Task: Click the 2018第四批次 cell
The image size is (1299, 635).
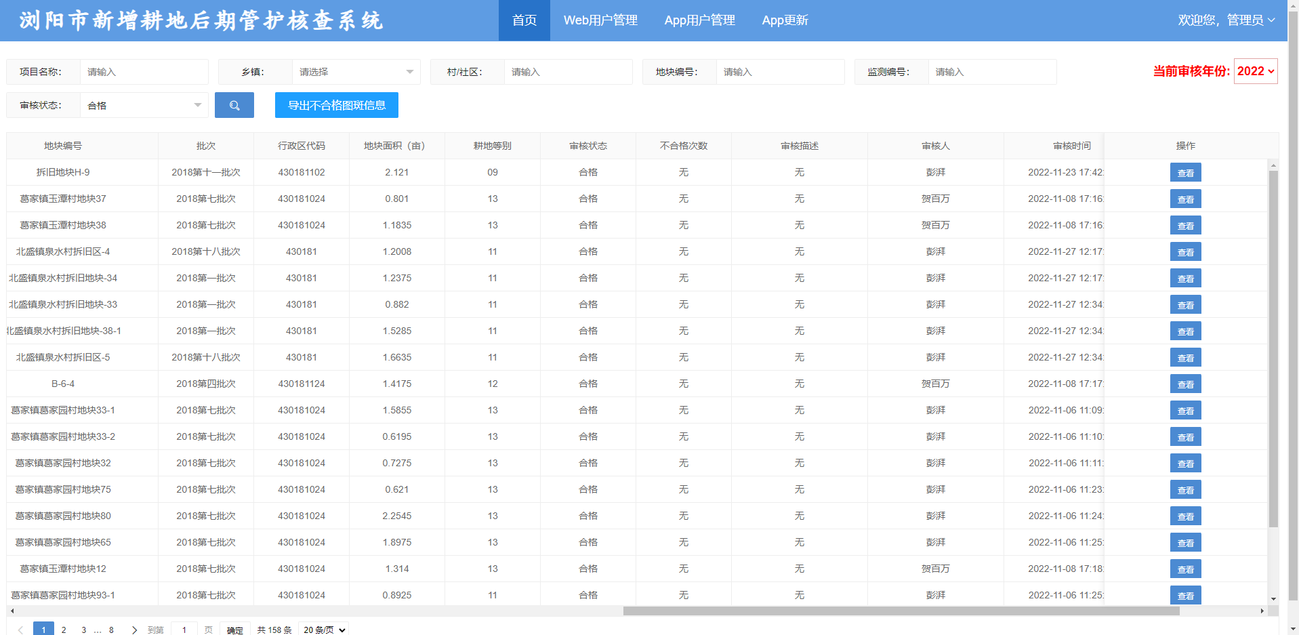Action: [x=206, y=384]
